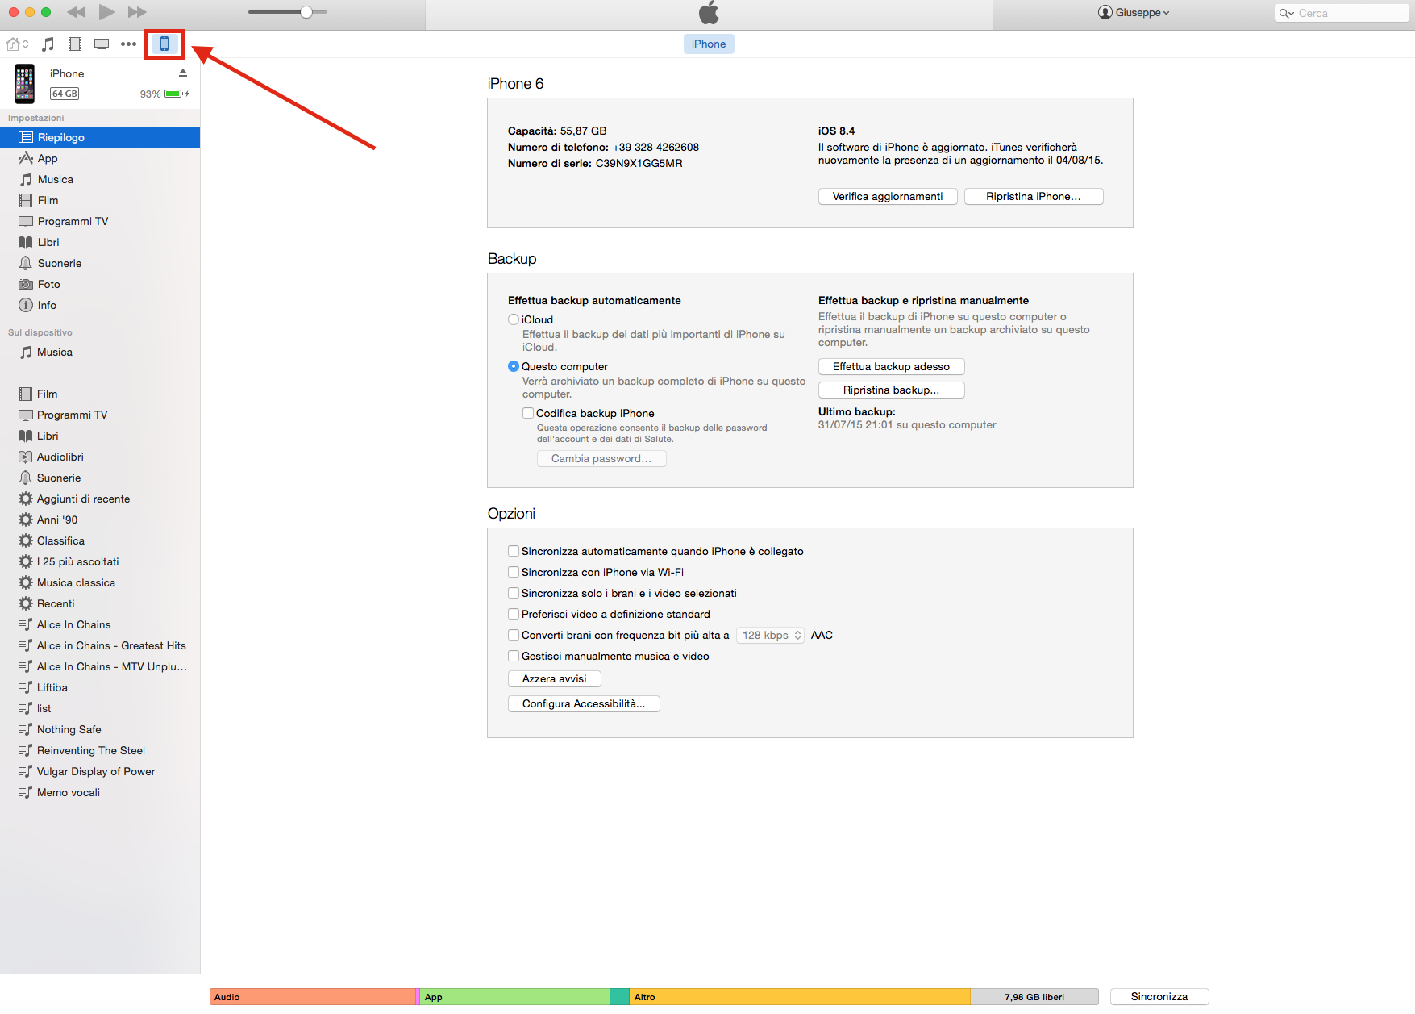Open Film under Impostazioni

(100, 200)
